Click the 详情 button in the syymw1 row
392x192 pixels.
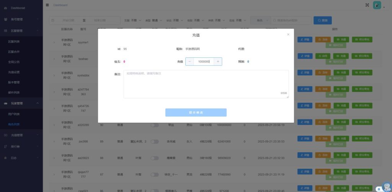click(305, 39)
